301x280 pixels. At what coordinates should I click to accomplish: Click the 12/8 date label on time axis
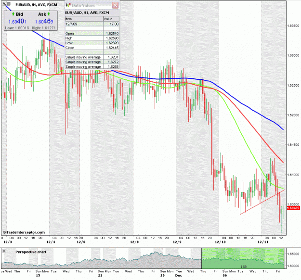pos(134,242)
